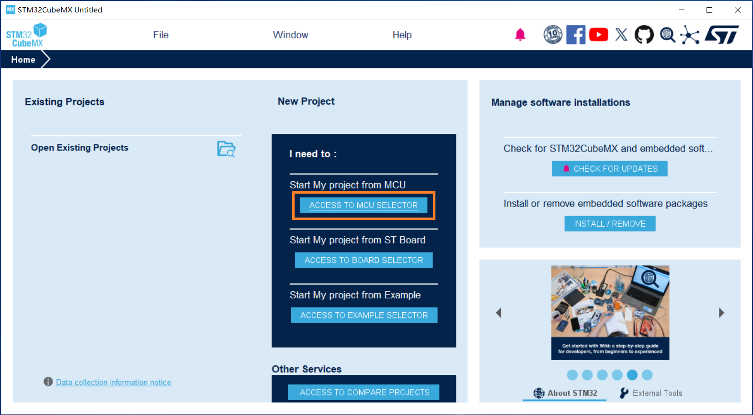Open the Window menu

(290, 35)
